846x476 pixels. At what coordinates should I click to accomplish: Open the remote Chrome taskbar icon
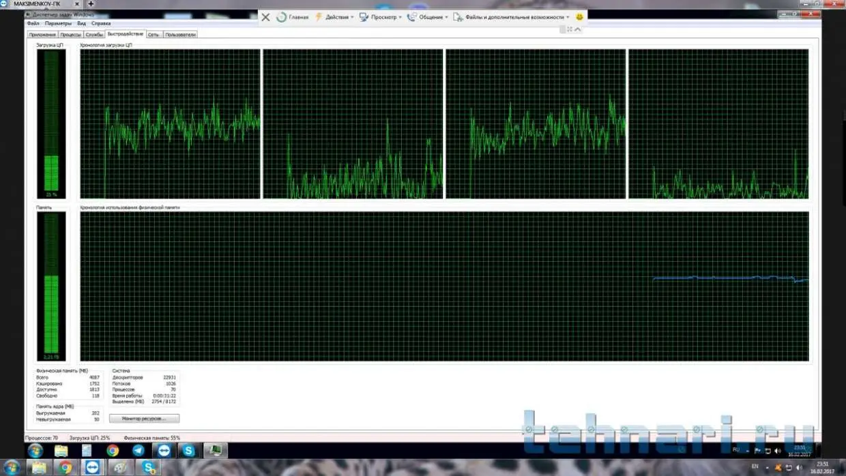[x=113, y=450]
